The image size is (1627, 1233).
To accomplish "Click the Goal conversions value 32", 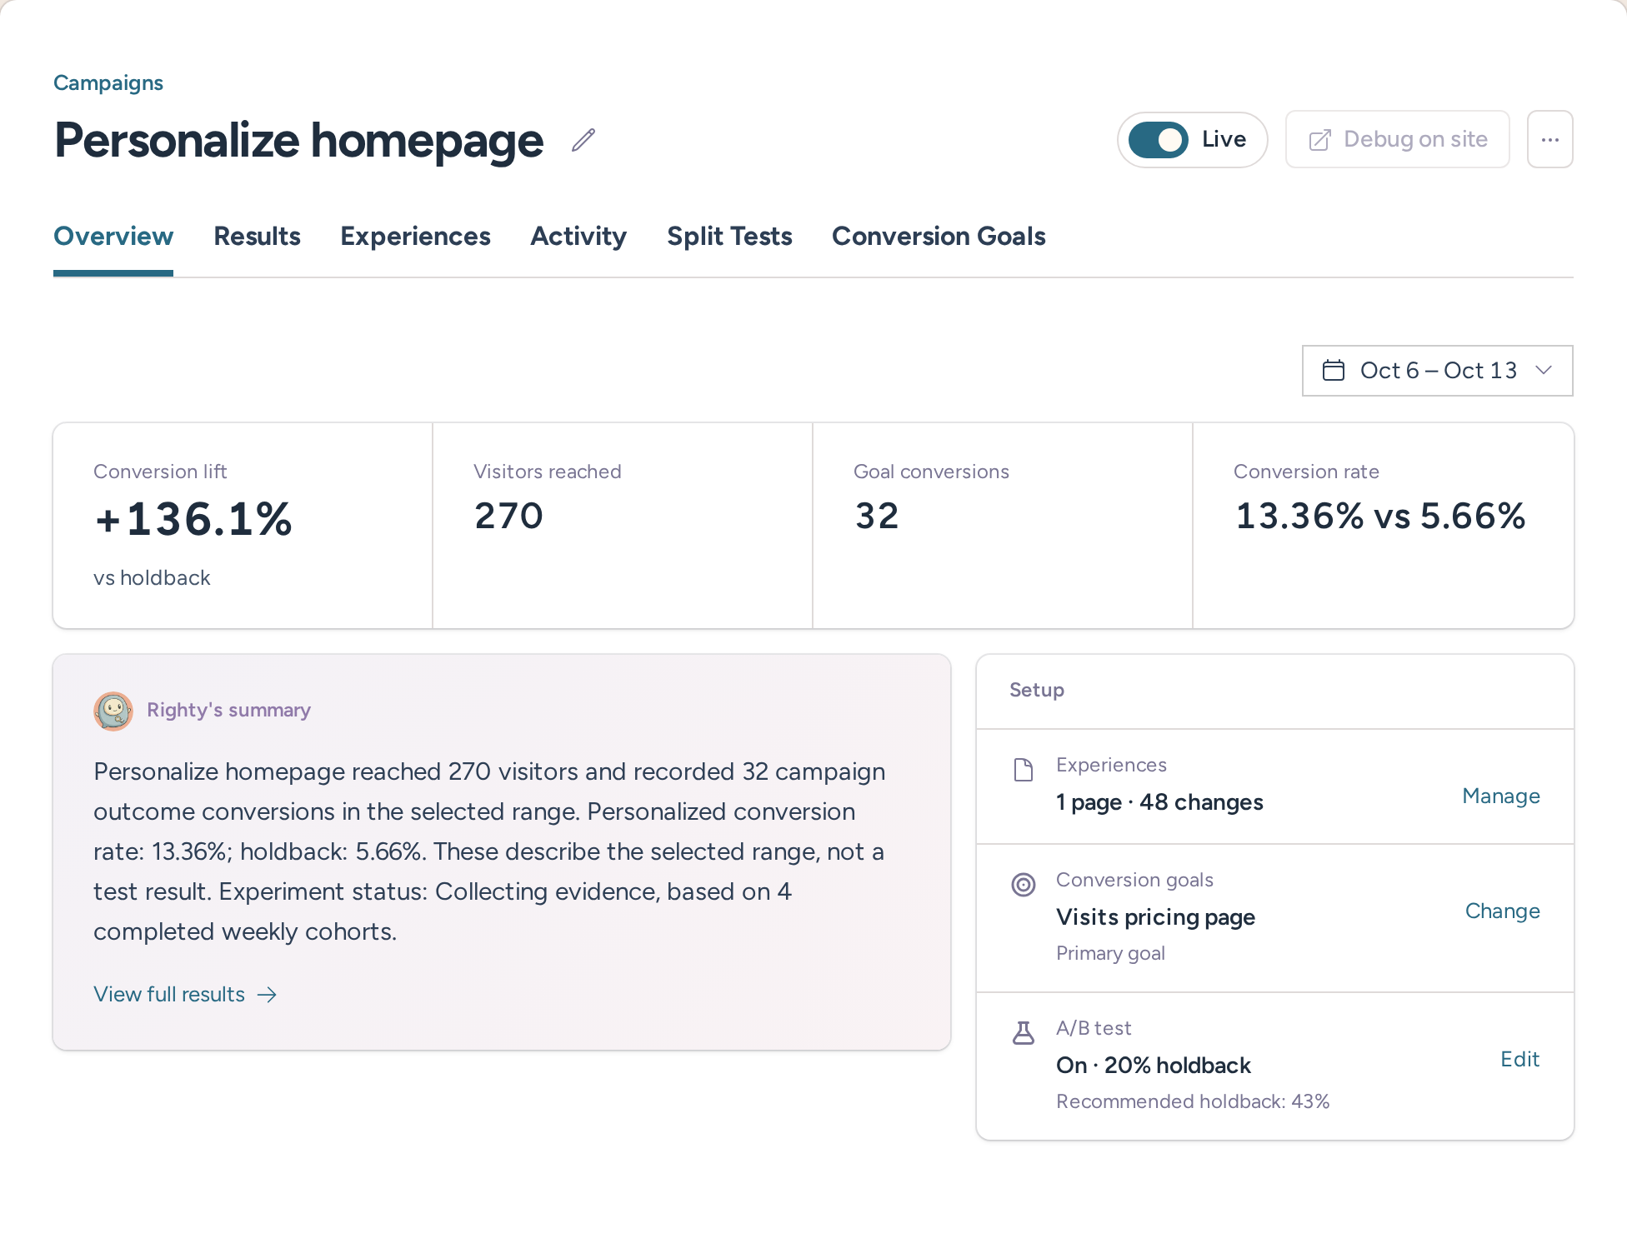I will 877,516.
